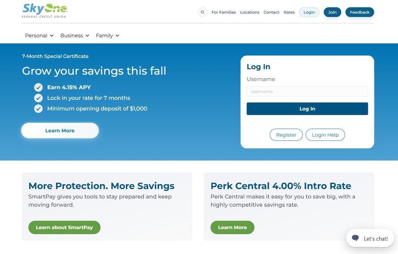Expand the Family dropdown menu
Viewport: 398px width, 254px height.
click(x=108, y=35)
